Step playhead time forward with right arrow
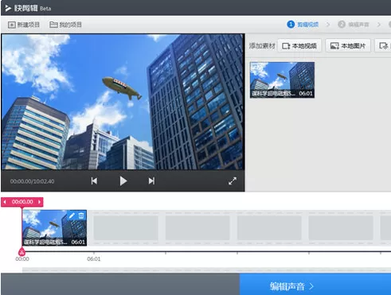This screenshot has width=391, height=295. click(40, 202)
